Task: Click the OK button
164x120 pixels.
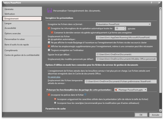Action: pyautogui.click(x=141, y=115)
